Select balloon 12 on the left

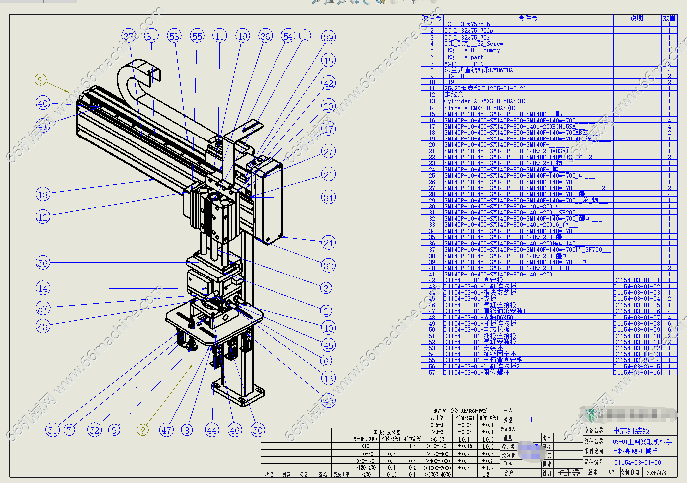tap(43, 217)
